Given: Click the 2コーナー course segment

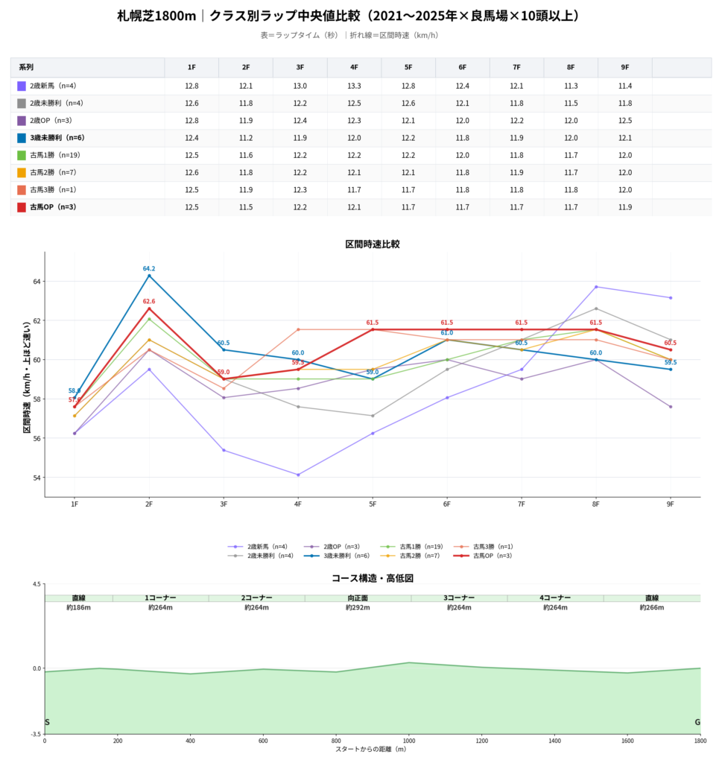Looking at the screenshot, I should pos(257,598).
